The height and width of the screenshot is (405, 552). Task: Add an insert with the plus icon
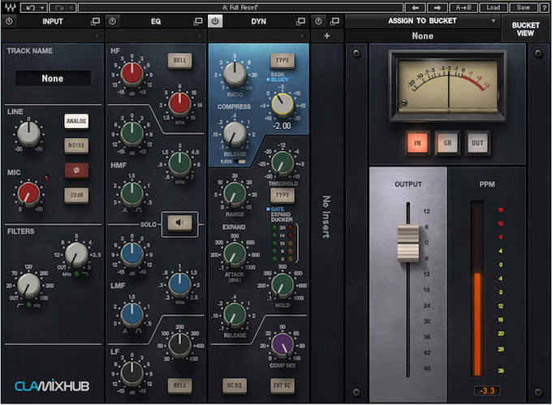(x=326, y=36)
